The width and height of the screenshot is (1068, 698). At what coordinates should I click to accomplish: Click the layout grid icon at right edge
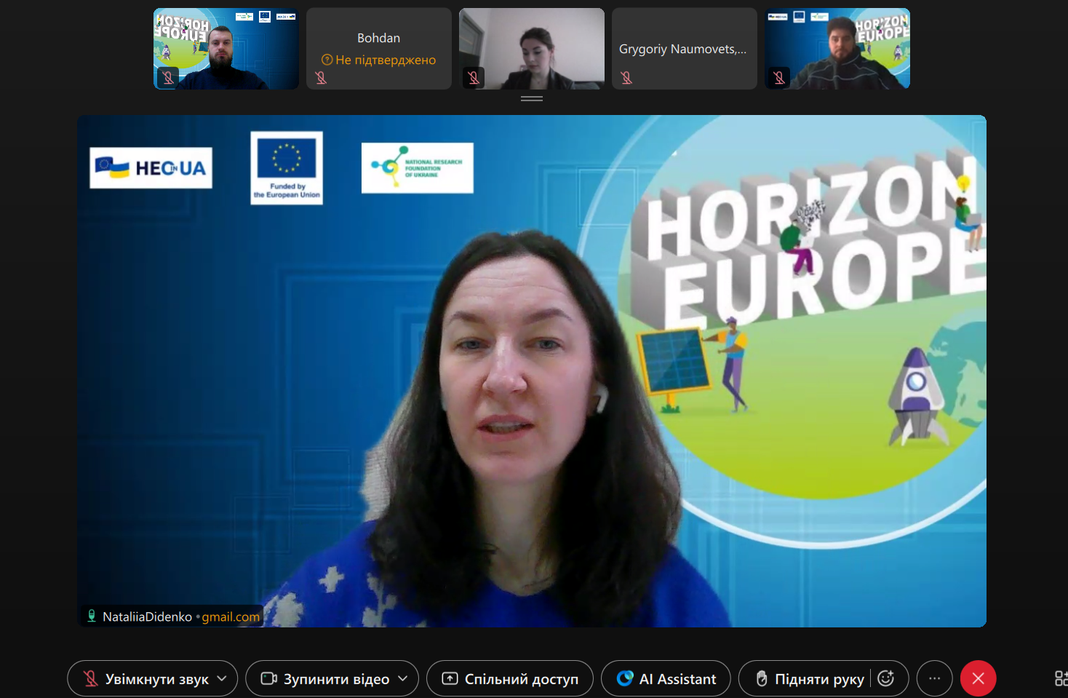pyautogui.click(x=1061, y=678)
